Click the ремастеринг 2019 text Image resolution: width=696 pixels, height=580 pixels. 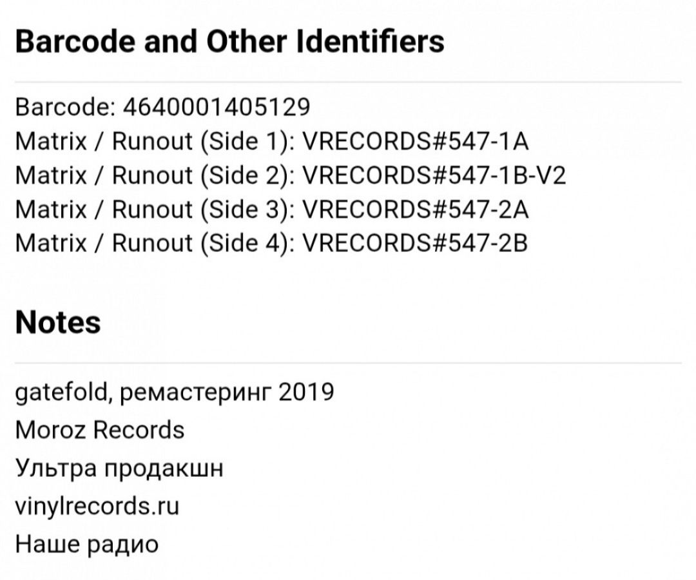(x=227, y=392)
